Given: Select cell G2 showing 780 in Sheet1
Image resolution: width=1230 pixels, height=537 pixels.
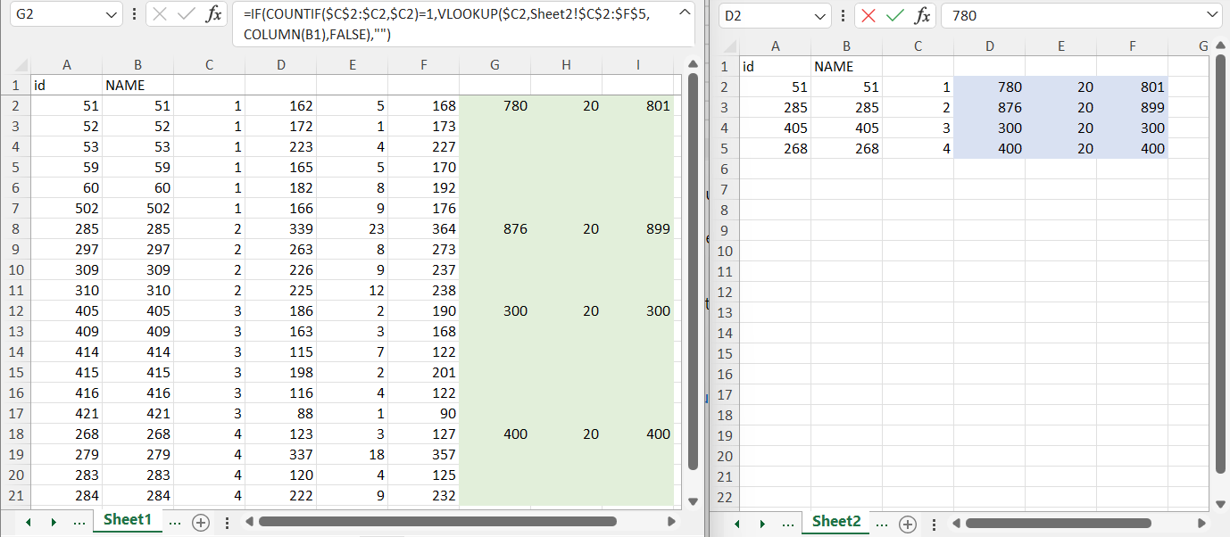Looking at the screenshot, I should (494, 105).
